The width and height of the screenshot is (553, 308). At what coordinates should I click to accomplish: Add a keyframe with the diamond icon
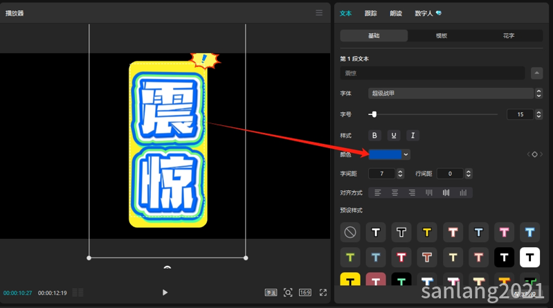(535, 154)
